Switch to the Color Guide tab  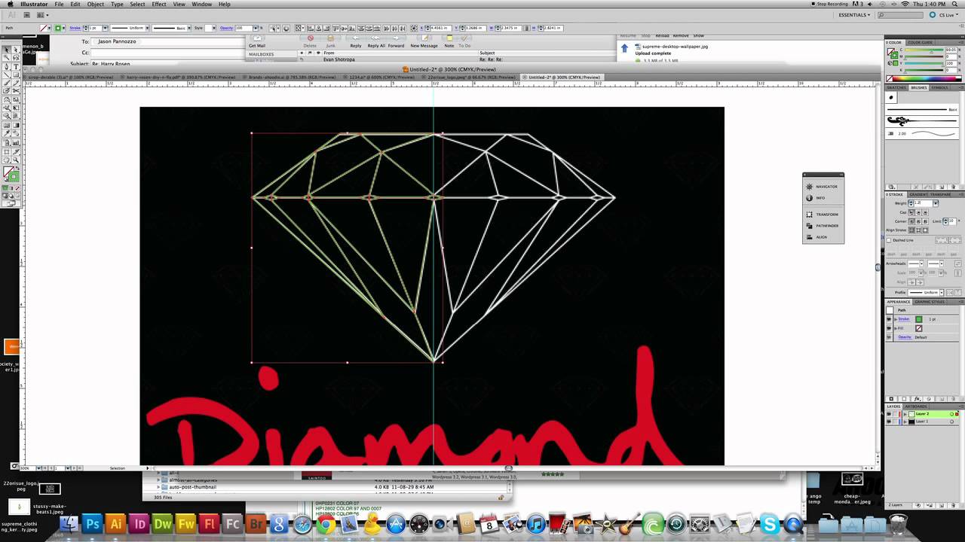click(x=920, y=42)
